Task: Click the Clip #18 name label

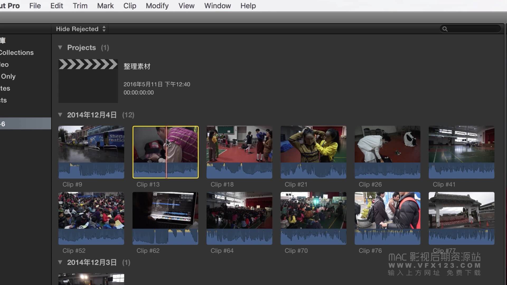Action: pyautogui.click(x=222, y=184)
